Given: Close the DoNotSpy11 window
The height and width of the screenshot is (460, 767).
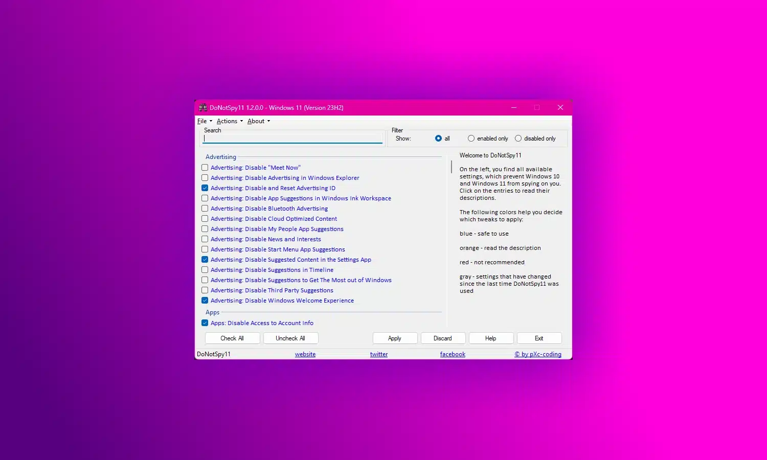Looking at the screenshot, I should [560, 107].
